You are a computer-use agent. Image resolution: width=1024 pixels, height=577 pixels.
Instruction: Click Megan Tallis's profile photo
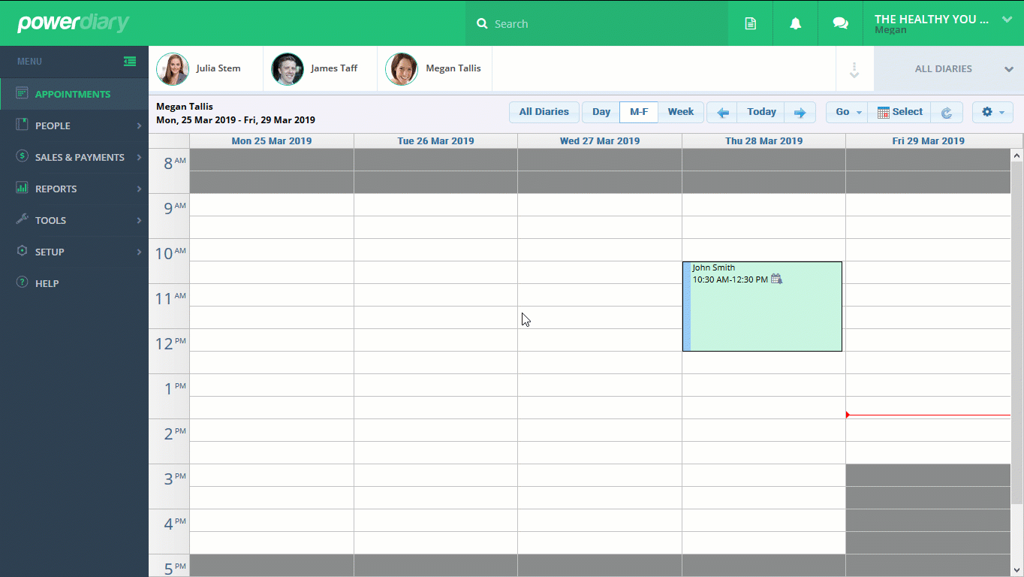coord(402,69)
